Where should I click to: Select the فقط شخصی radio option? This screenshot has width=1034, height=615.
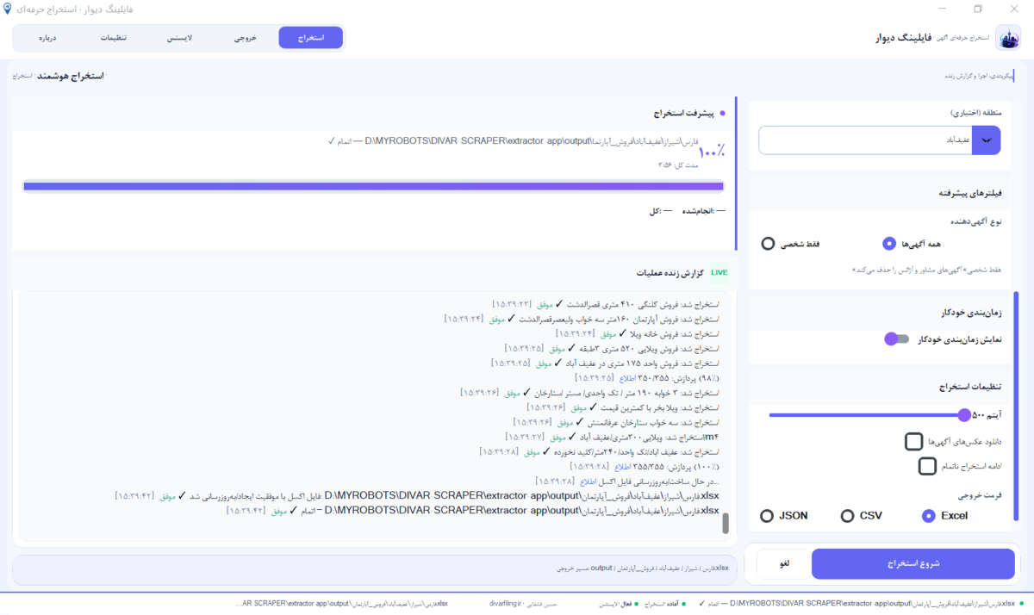pos(790,244)
